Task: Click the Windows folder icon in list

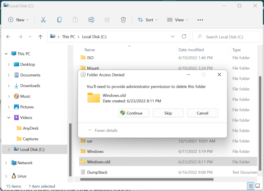Action: coord(83,151)
